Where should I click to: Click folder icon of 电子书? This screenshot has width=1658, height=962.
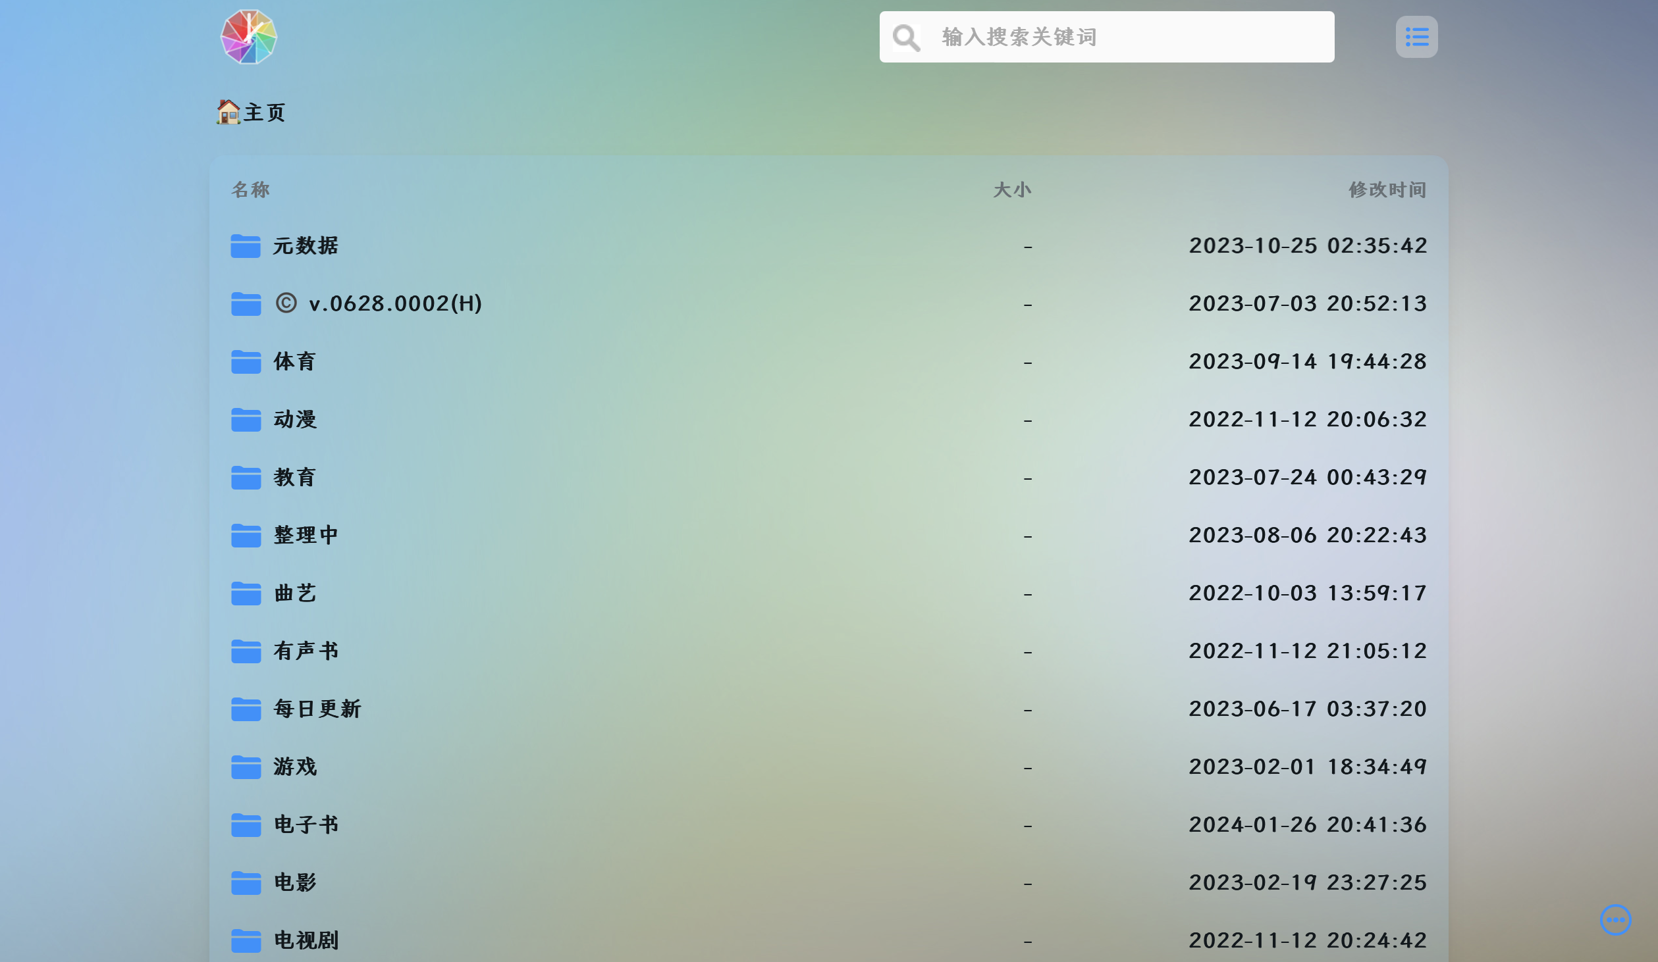pyautogui.click(x=246, y=825)
